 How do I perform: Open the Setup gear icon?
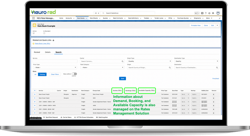(209, 13)
